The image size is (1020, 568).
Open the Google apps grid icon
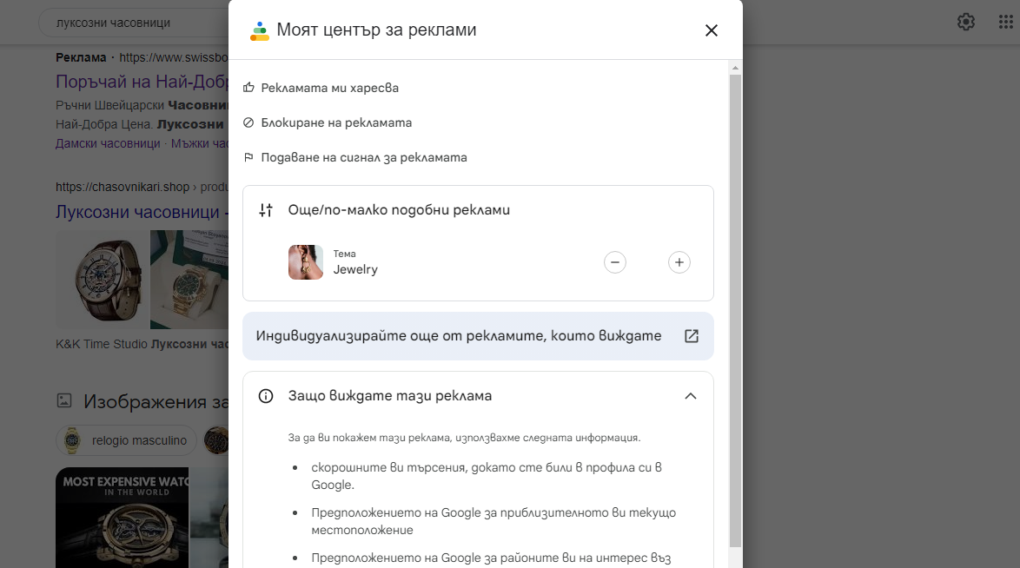[1005, 22]
